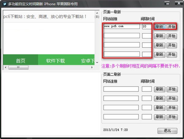Focus page two third row interval field
Image resolution: width=184 pixels, height=139 pixels.
point(147,108)
